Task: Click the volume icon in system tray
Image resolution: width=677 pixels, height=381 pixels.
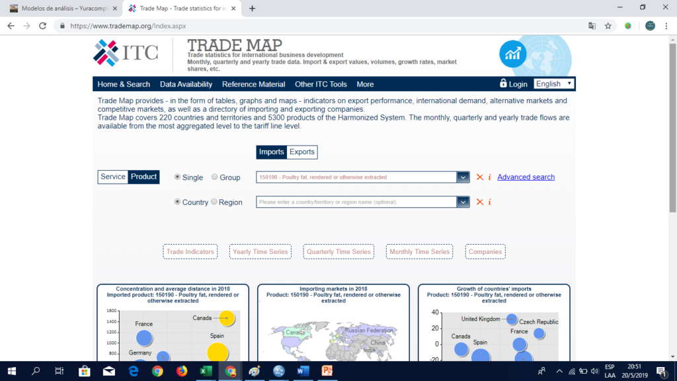Action: (594, 372)
